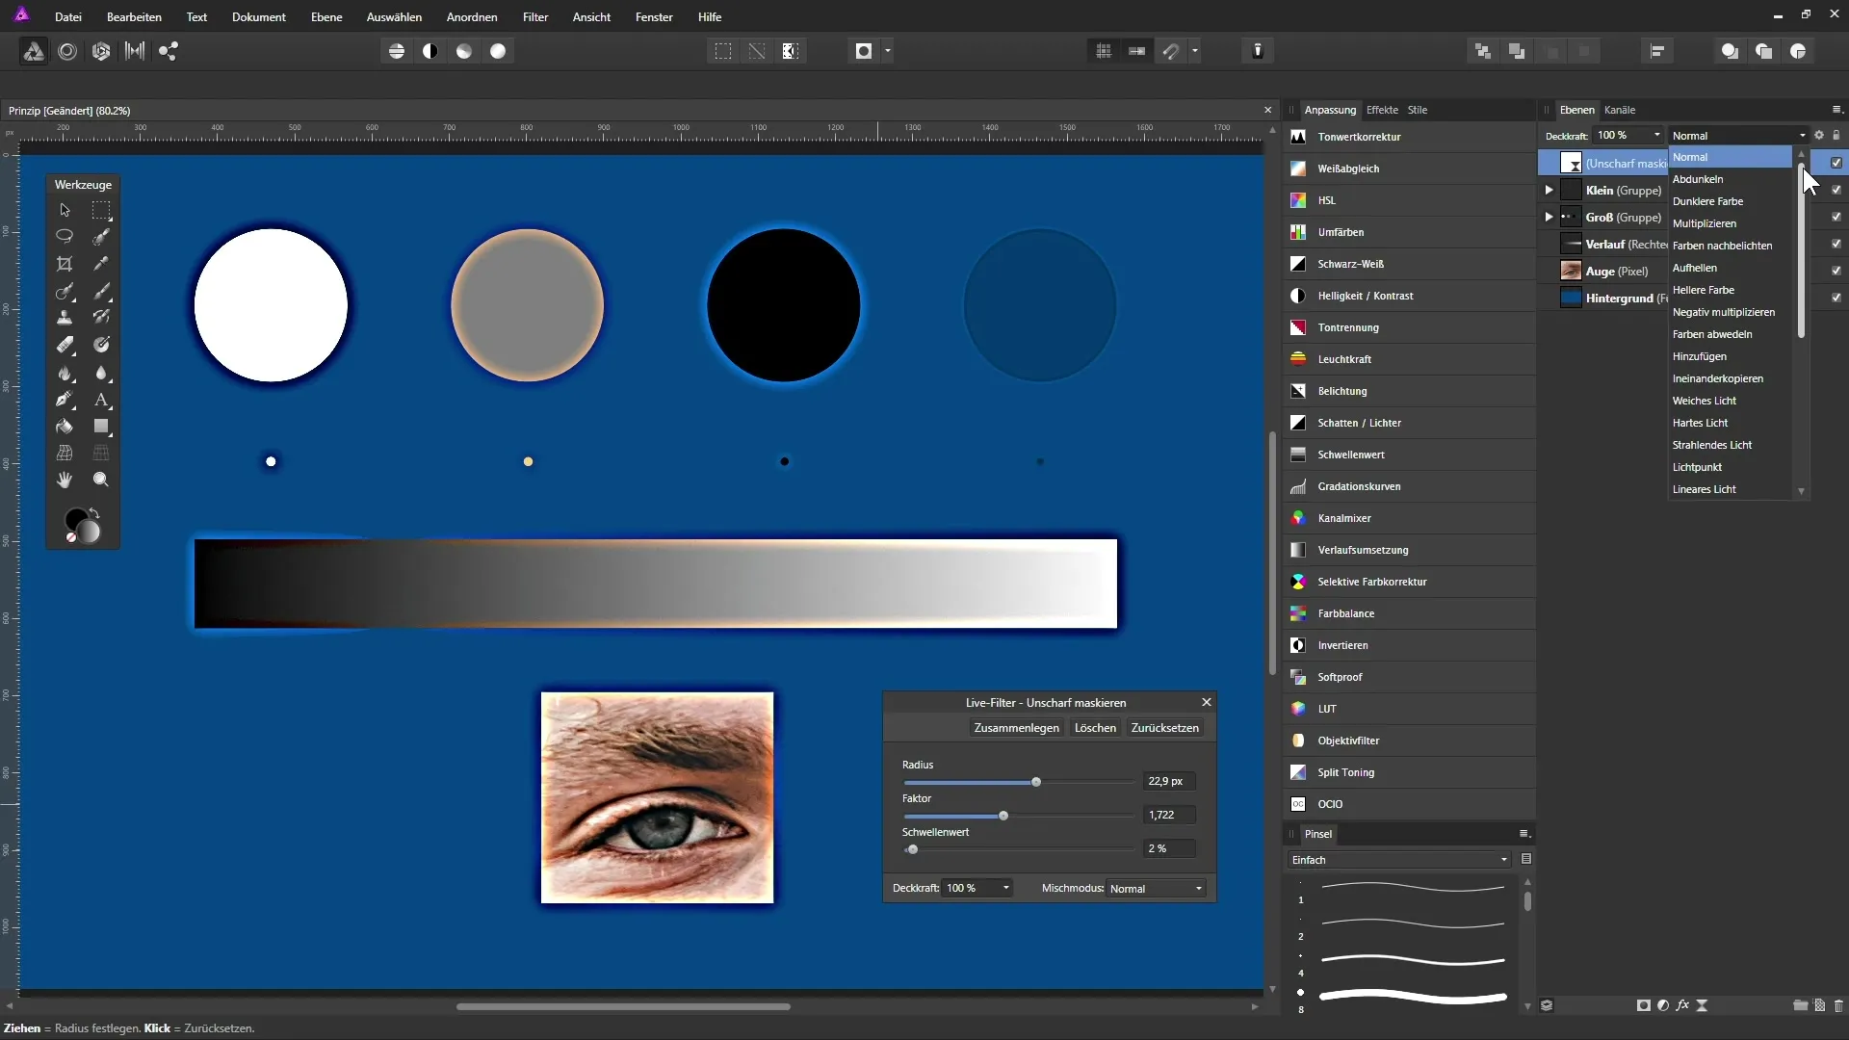Toggle visibility of Unscharf maskieren layer
The height and width of the screenshot is (1040, 1849).
coord(1836,163)
